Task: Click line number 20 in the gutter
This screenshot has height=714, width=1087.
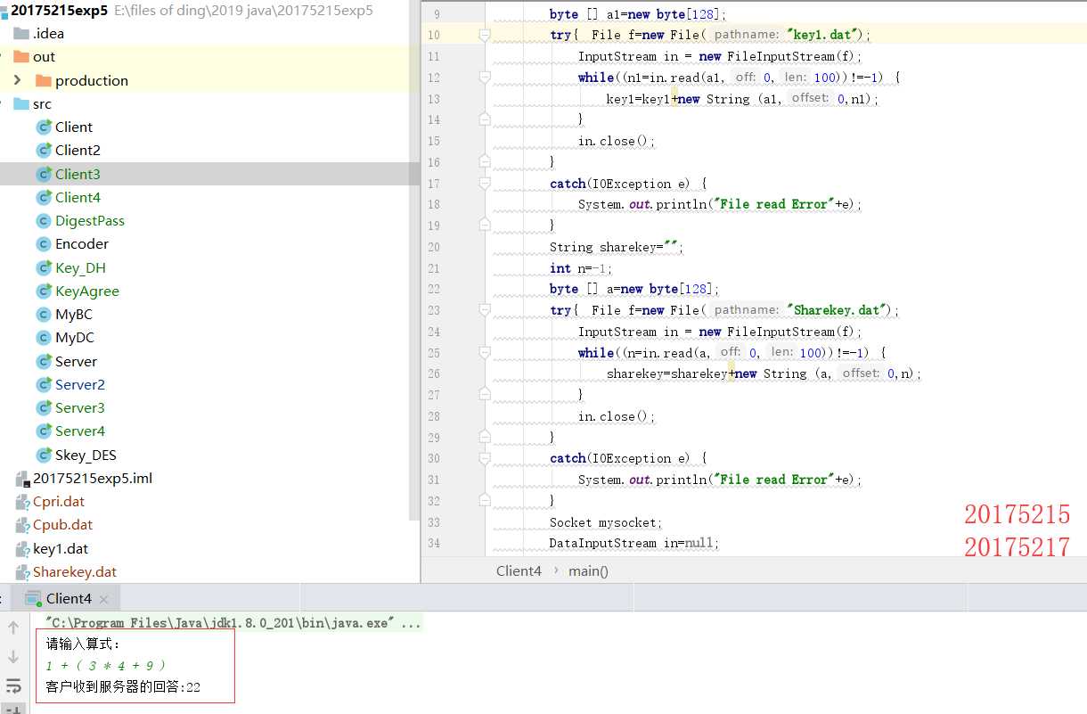Action: click(x=434, y=247)
